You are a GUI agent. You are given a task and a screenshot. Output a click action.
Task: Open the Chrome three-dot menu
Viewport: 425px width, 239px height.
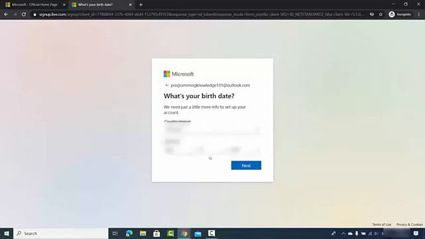coord(419,15)
